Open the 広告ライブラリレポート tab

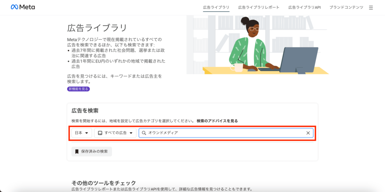pyautogui.click(x=259, y=7)
